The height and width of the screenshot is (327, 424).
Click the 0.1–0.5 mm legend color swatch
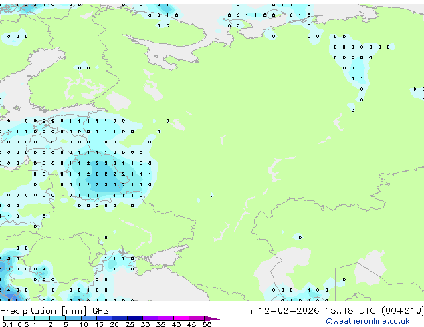(x=11, y=318)
